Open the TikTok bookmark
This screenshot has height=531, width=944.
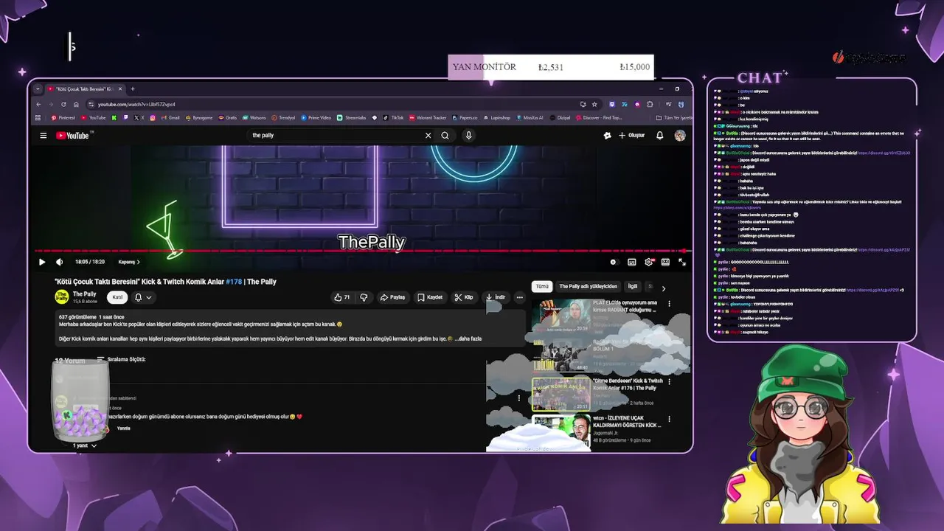[394, 117]
